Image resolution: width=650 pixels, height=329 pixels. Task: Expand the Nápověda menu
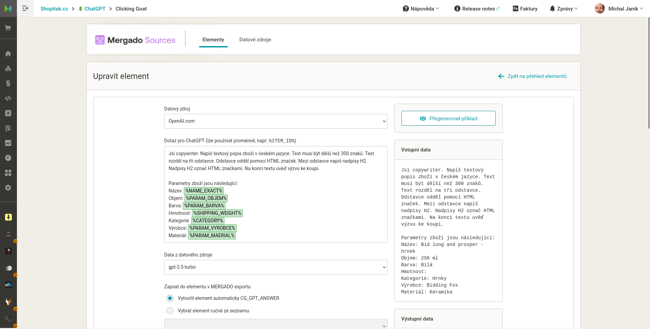tap(421, 8)
